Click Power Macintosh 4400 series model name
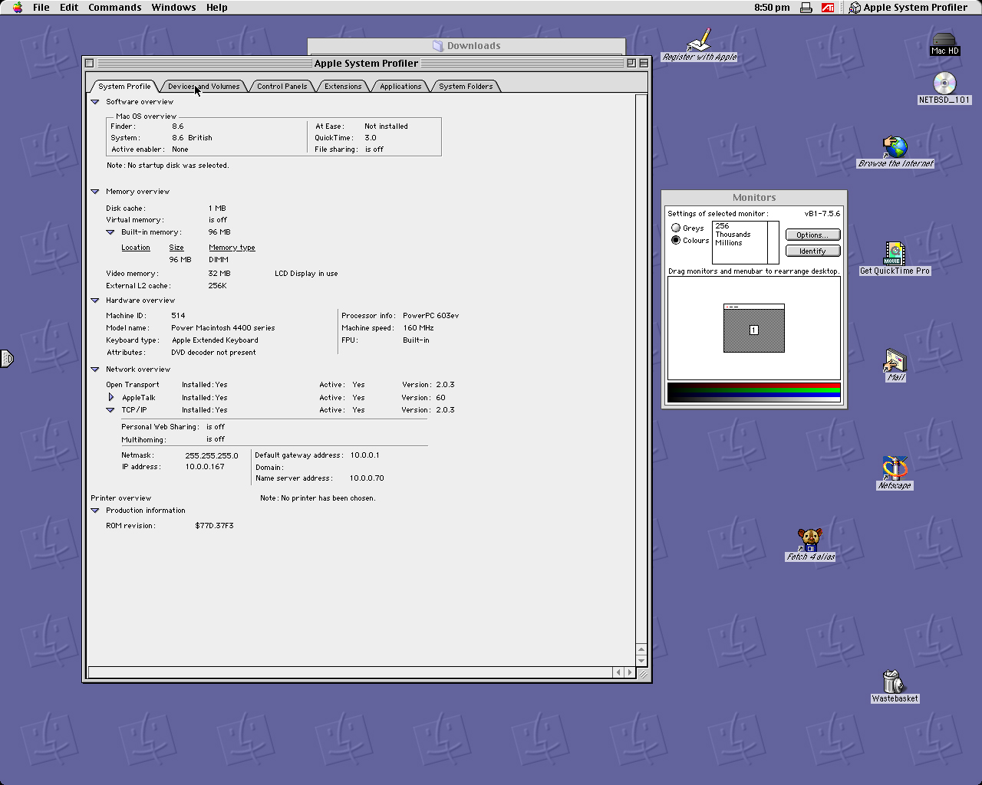 point(223,328)
